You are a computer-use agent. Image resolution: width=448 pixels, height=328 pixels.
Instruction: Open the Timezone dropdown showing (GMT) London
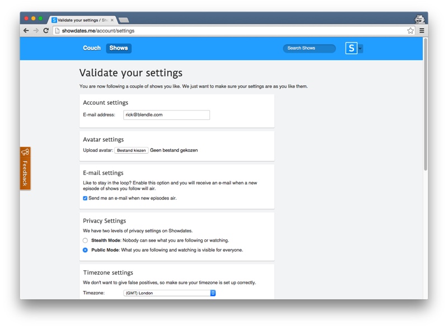click(169, 293)
